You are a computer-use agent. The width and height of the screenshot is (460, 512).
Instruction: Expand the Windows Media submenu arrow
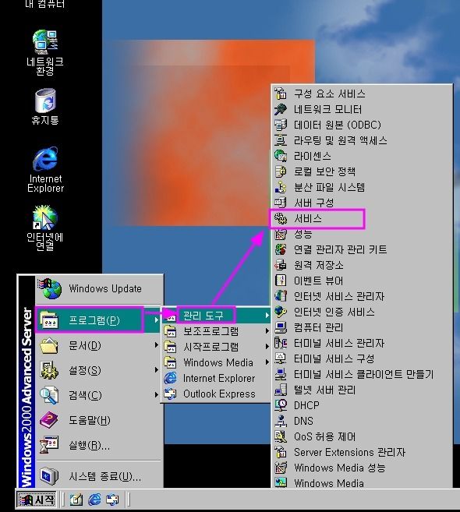pyautogui.click(x=267, y=362)
